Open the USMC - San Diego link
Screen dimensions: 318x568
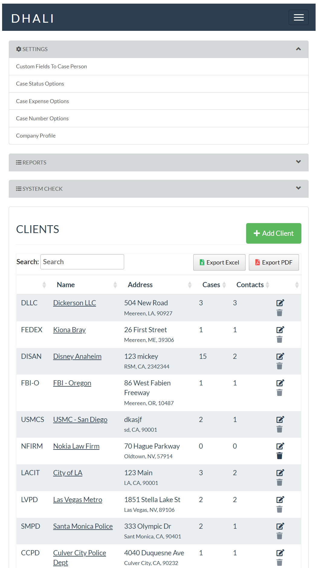pos(80,420)
